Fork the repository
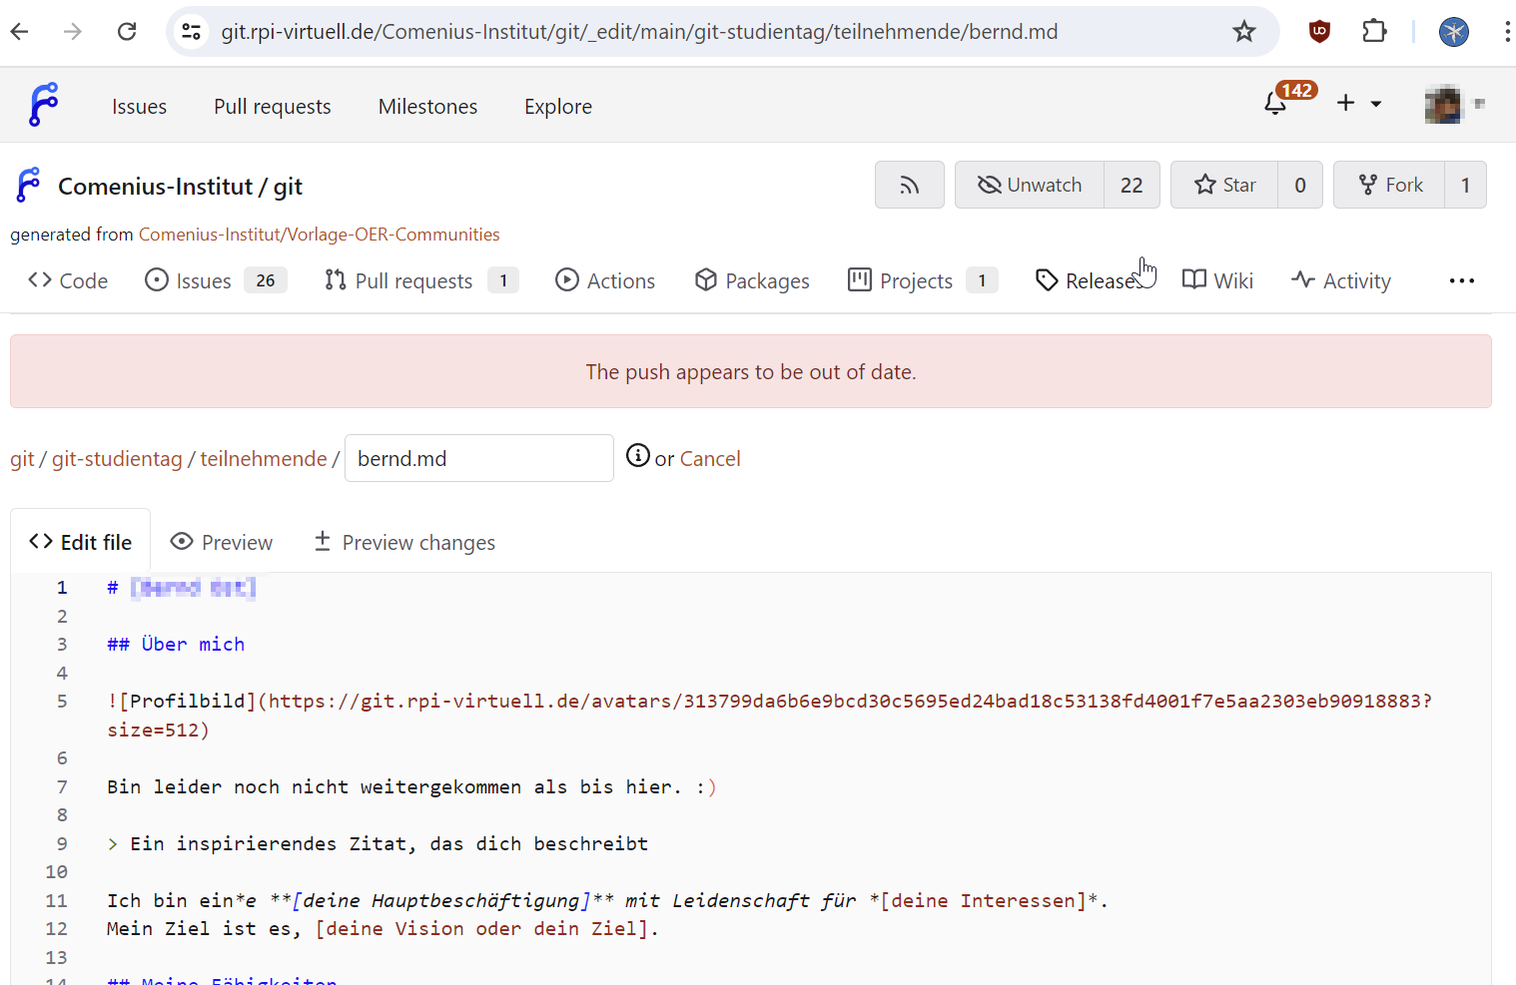 coord(1390,185)
